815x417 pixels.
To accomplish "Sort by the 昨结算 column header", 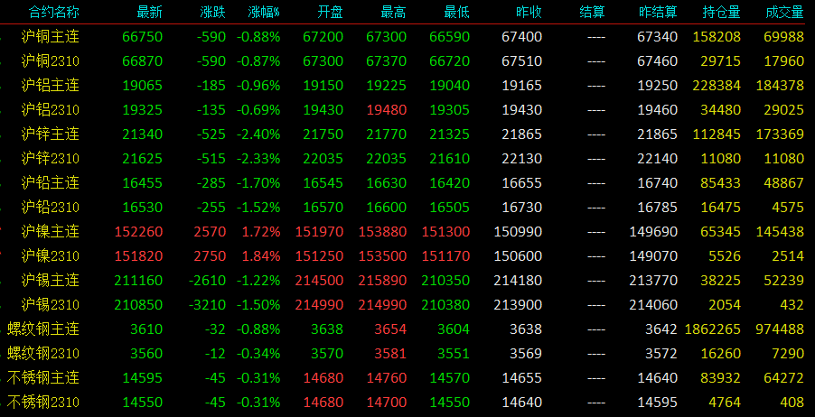I will pyautogui.click(x=658, y=12).
